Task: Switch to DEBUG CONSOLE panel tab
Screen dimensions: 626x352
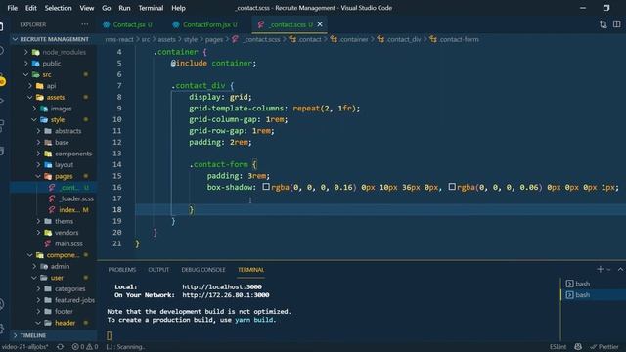Action: coord(203,270)
